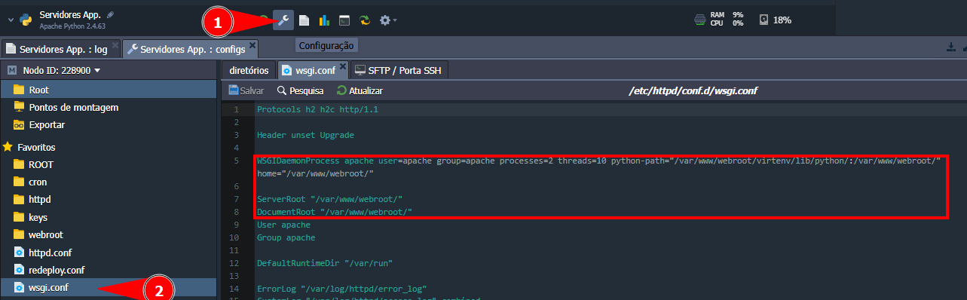Click the 'Header unset Upgrade' line

coord(305,135)
